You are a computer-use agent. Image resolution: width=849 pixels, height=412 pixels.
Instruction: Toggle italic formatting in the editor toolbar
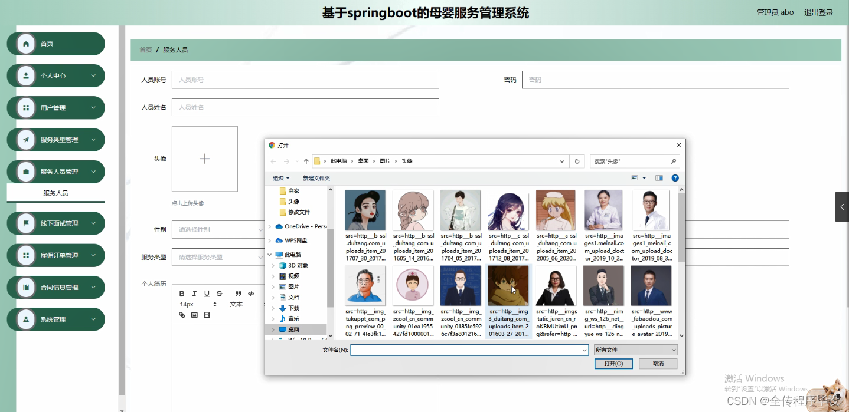coord(194,294)
